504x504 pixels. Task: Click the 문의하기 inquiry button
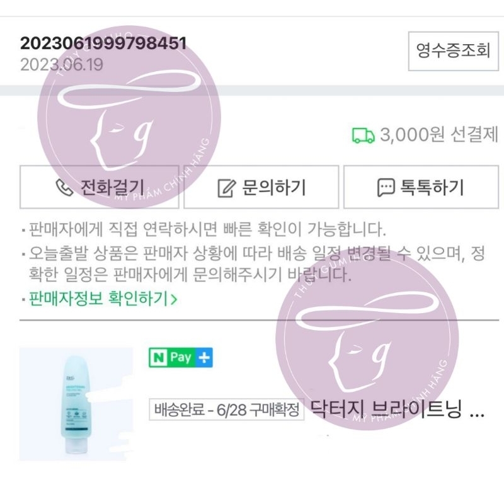click(261, 187)
